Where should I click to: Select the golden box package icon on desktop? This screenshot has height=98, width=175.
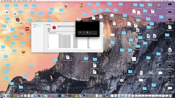(23, 52)
